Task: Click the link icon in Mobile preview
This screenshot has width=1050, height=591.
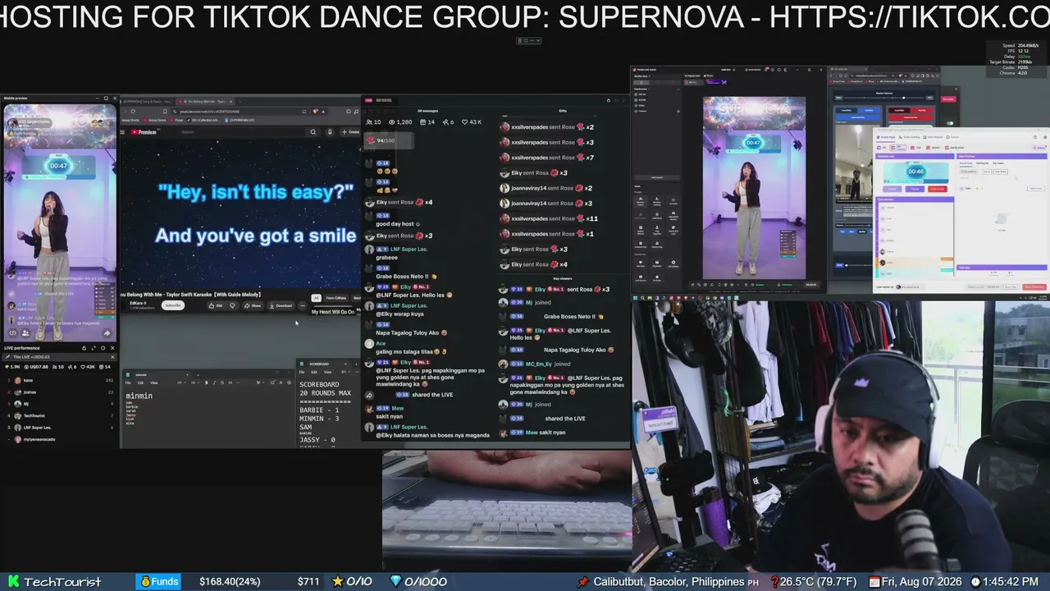Action: point(13,333)
